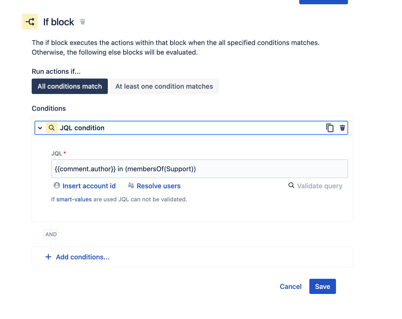Select At least one condition matches option
402x319 pixels.
click(x=164, y=86)
